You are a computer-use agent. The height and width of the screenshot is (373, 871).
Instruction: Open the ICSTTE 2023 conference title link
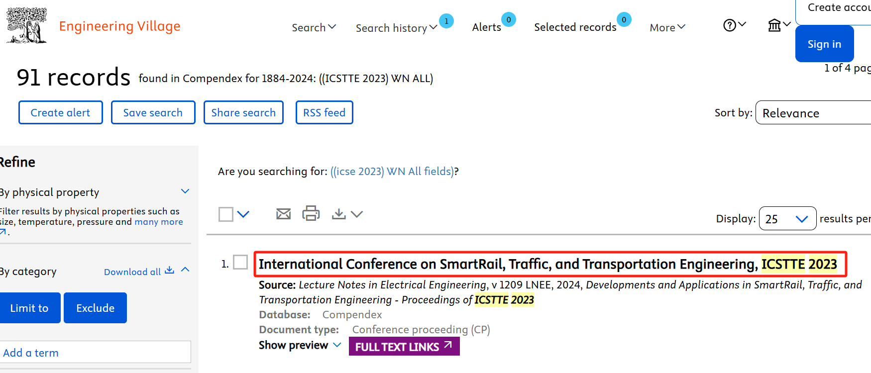pyautogui.click(x=547, y=264)
